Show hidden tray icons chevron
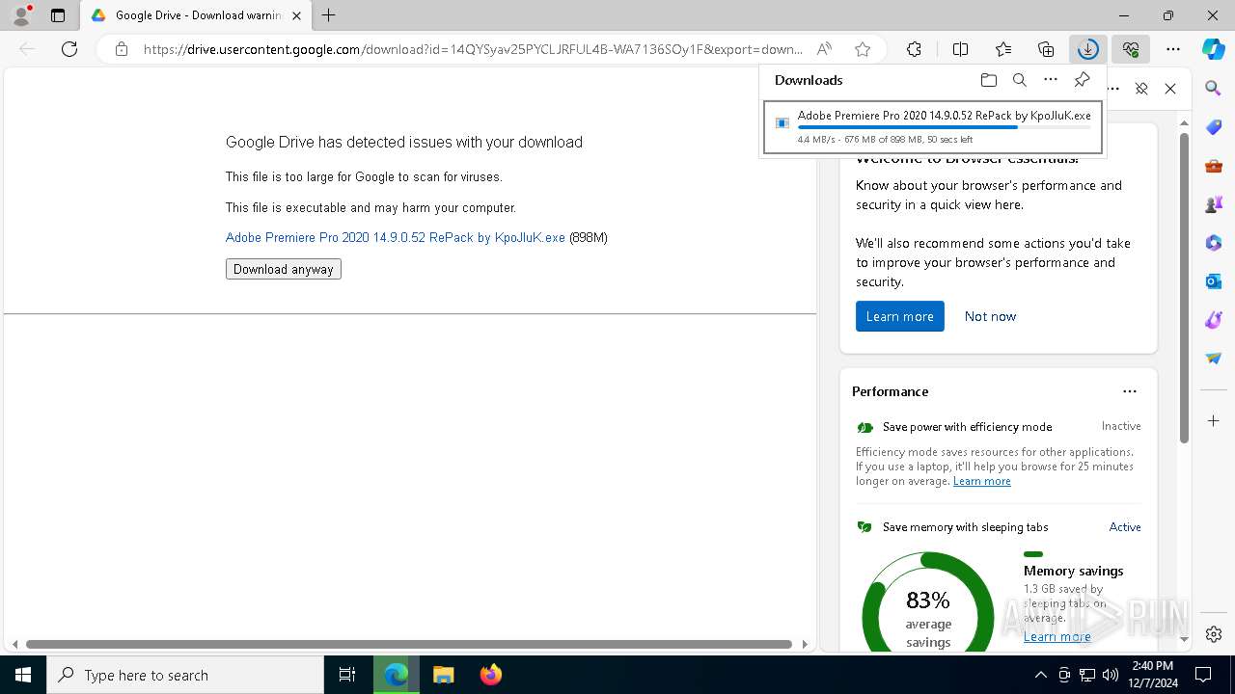 click(1040, 675)
